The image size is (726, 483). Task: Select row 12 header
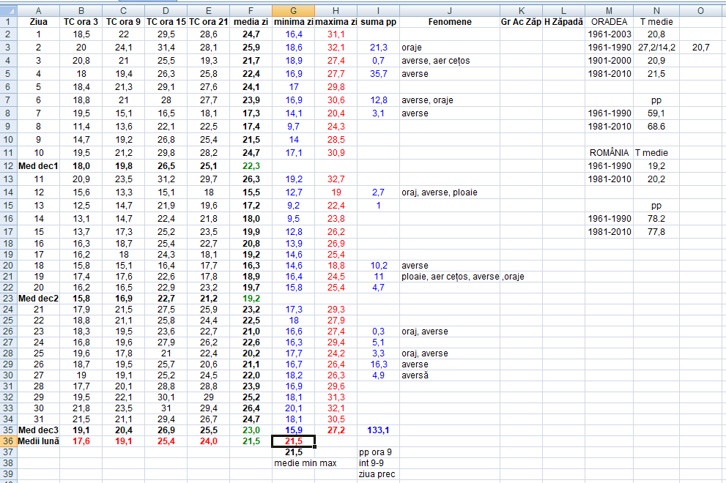pos(8,166)
